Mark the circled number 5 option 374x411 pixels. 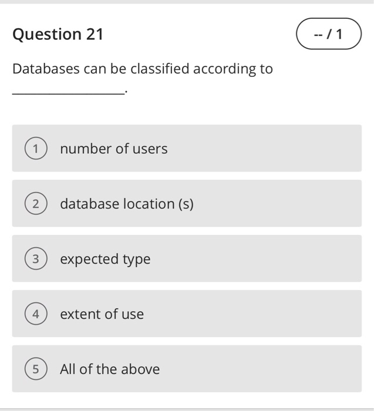[36, 369]
